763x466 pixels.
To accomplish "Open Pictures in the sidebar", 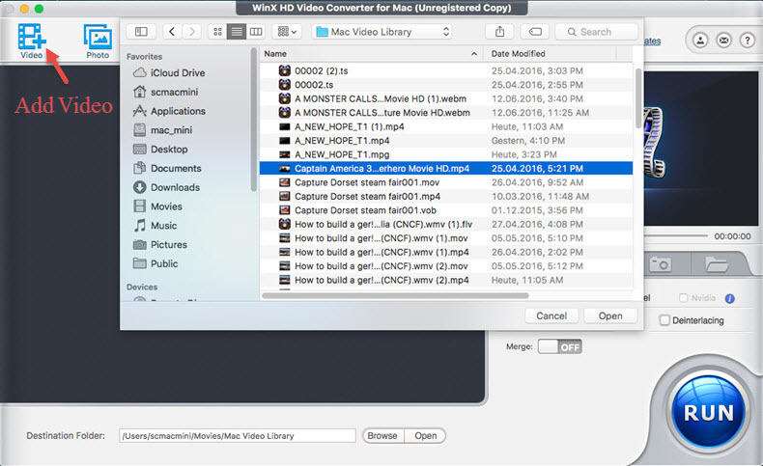I will (x=160, y=244).
